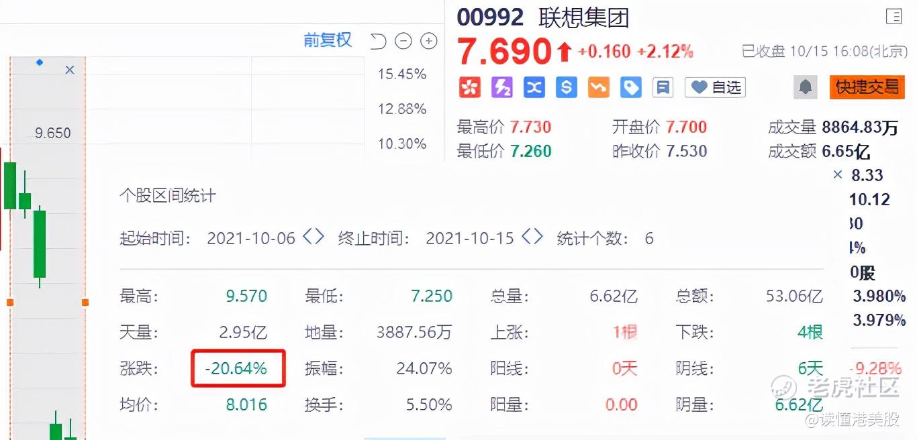Image resolution: width=917 pixels, height=440 pixels.
Task: Click the 下跌 4根 statistic
Action: pyautogui.click(x=811, y=332)
